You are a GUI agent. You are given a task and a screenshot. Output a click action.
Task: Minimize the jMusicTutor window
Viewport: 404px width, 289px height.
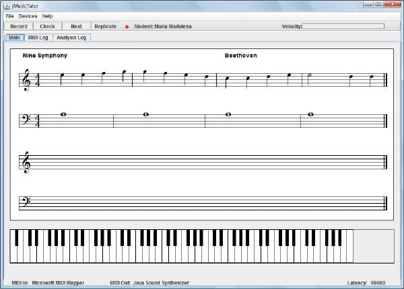[368, 4]
